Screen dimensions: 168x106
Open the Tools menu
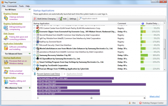[21, 6]
